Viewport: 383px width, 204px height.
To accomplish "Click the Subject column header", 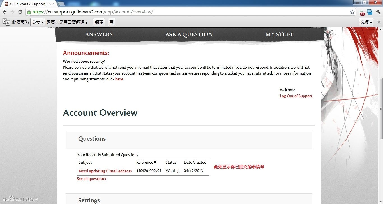I will 85,162.
